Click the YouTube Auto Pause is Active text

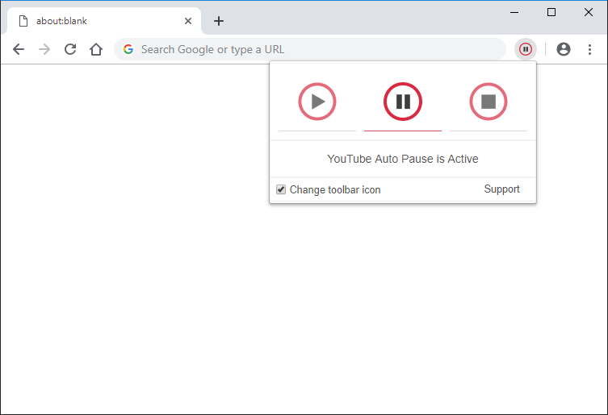tap(402, 159)
